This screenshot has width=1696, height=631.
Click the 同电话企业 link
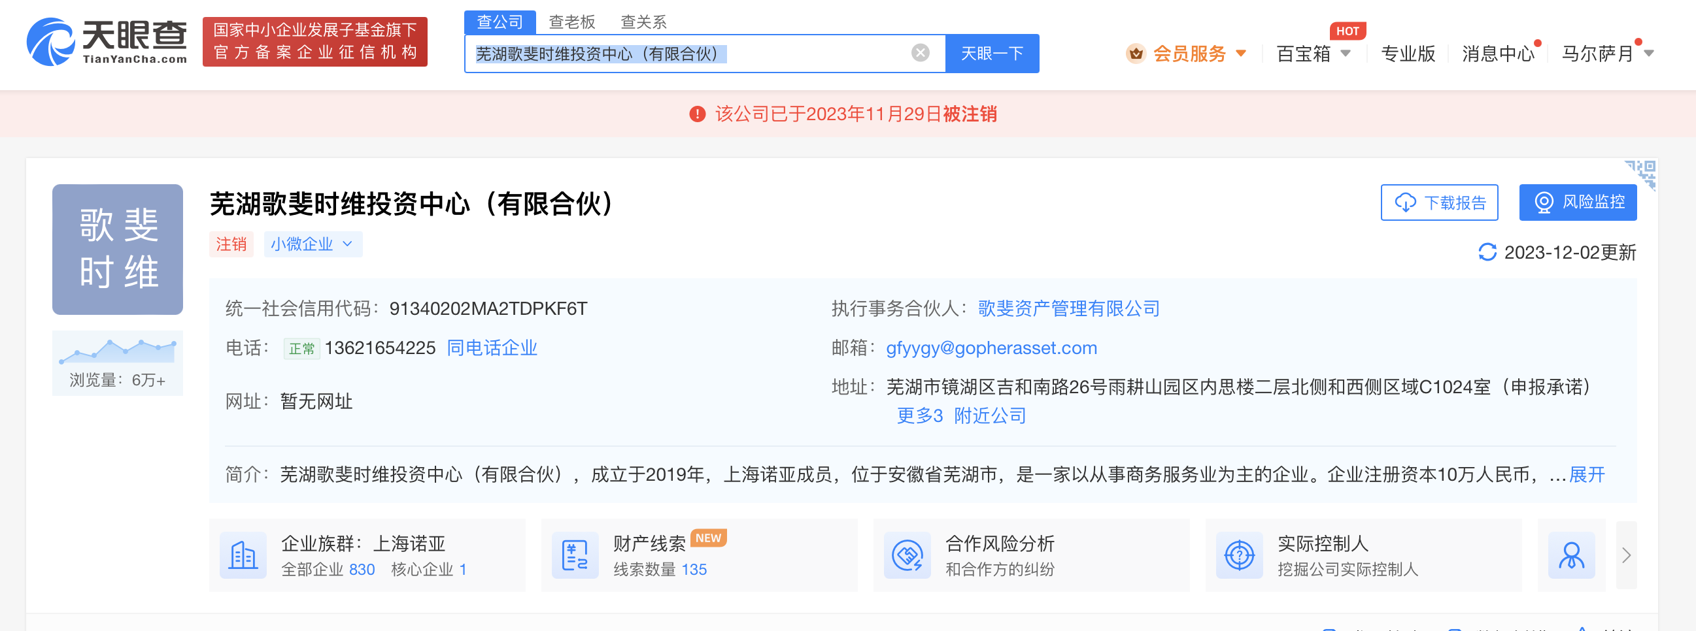(x=492, y=348)
